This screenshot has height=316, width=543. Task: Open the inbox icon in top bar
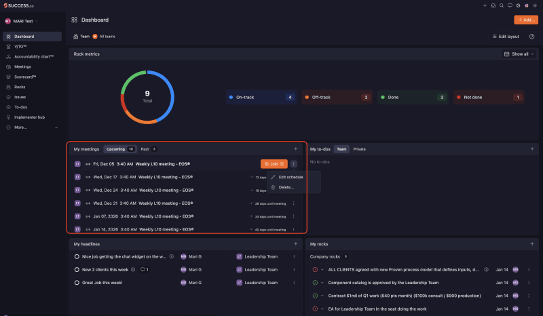[x=493, y=5]
